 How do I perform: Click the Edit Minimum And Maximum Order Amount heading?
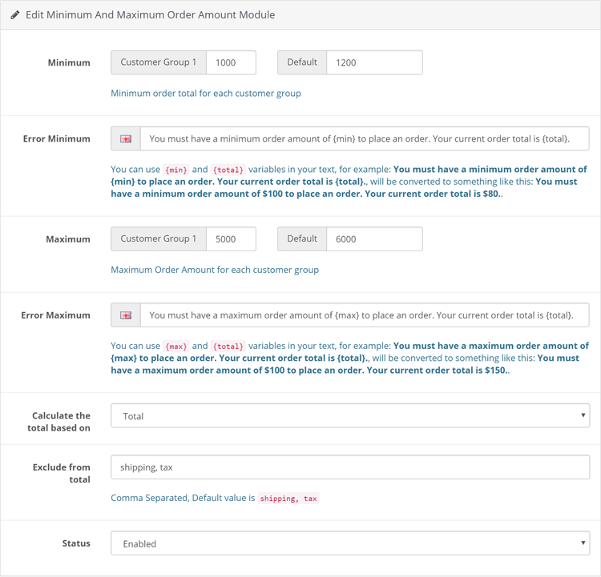(151, 15)
